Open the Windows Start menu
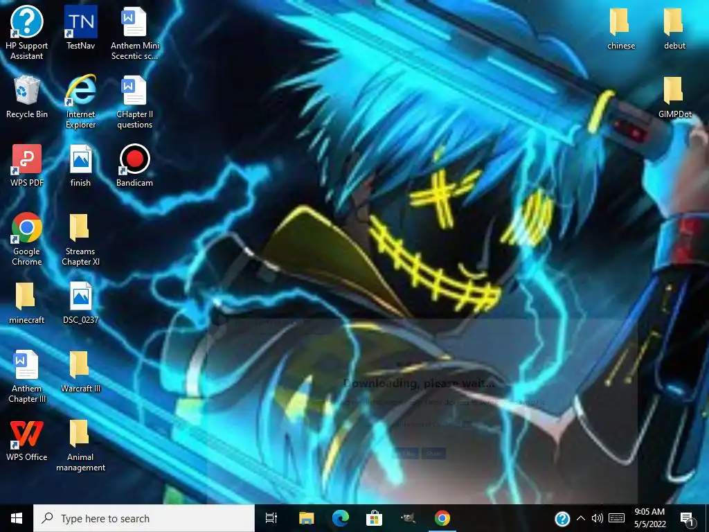This screenshot has height=532, width=709. [17, 518]
